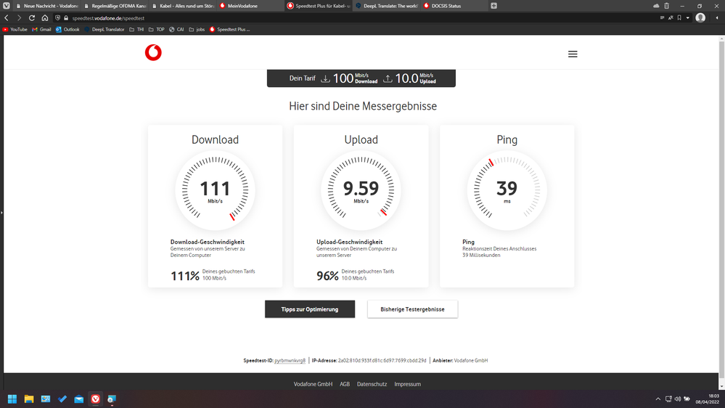Expand the TOP bookmarks folder
Viewport: 725px width, 408px height.
coord(156,29)
